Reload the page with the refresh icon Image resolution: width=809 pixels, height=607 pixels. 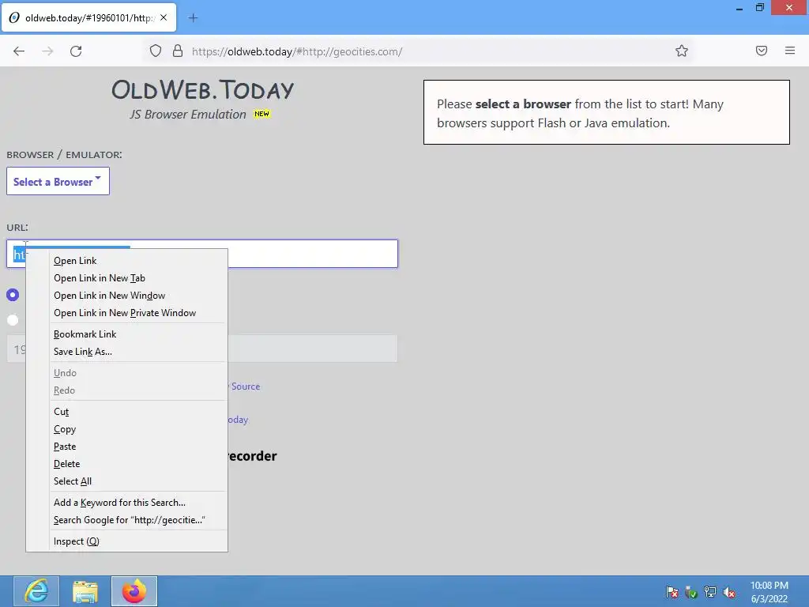(x=76, y=51)
